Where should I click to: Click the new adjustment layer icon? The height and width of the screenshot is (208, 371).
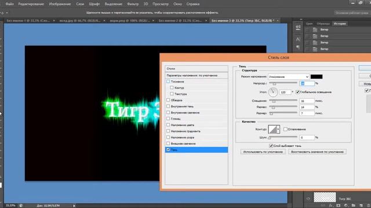point(346,206)
